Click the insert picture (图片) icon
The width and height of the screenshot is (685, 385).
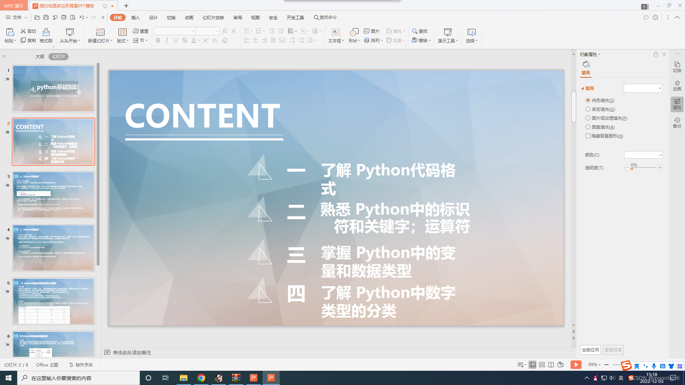tap(367, 31)
